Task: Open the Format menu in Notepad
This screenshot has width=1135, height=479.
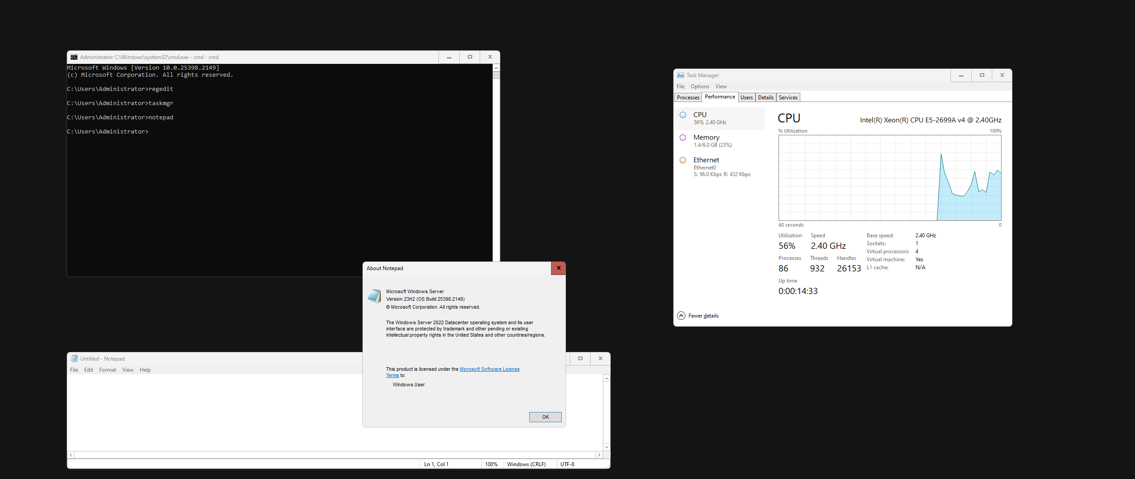Action: pyautogui.click(x=107, y=370)
